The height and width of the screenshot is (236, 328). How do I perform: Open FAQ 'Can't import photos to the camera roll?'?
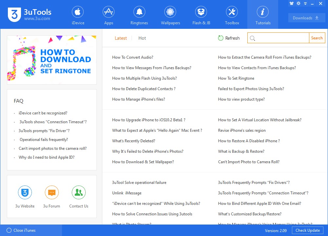coord(52,148)
